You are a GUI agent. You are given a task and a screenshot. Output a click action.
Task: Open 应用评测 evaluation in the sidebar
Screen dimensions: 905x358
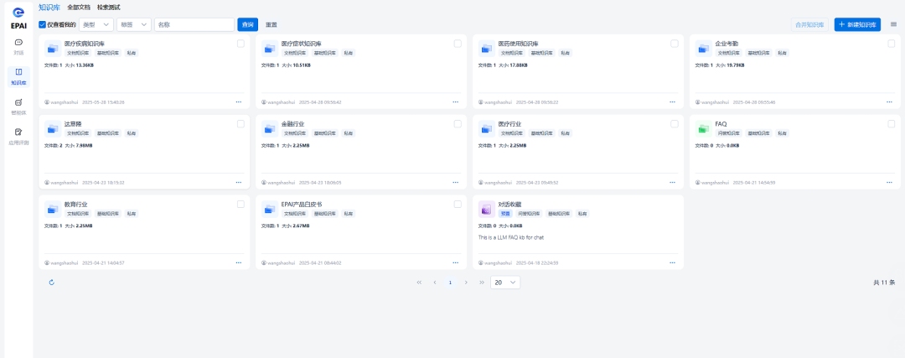(18, 136)
